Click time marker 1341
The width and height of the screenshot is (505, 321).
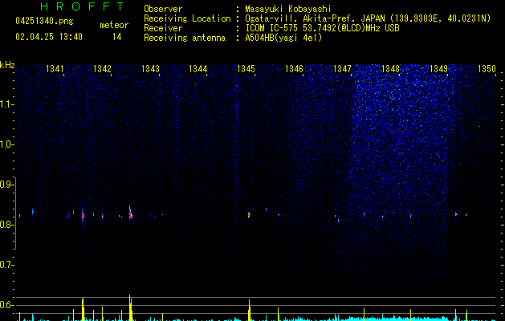pyautogui.click(x=55, y=69)
